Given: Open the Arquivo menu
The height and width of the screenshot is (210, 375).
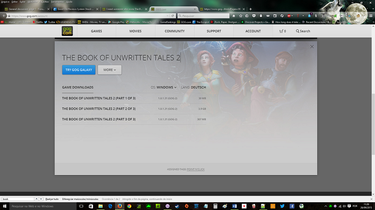Looking at the screenshot, I should point(5,2).
